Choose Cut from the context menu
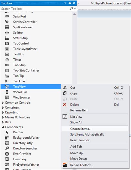Viewport: 131px width, 170px height. coord(95,88)
